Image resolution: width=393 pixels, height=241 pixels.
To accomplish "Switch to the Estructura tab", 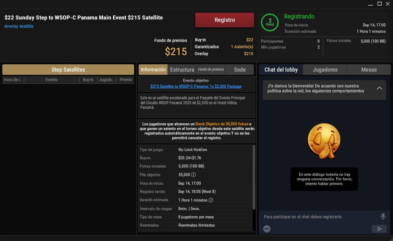I will pyautogui.click(x=182, y=70).
